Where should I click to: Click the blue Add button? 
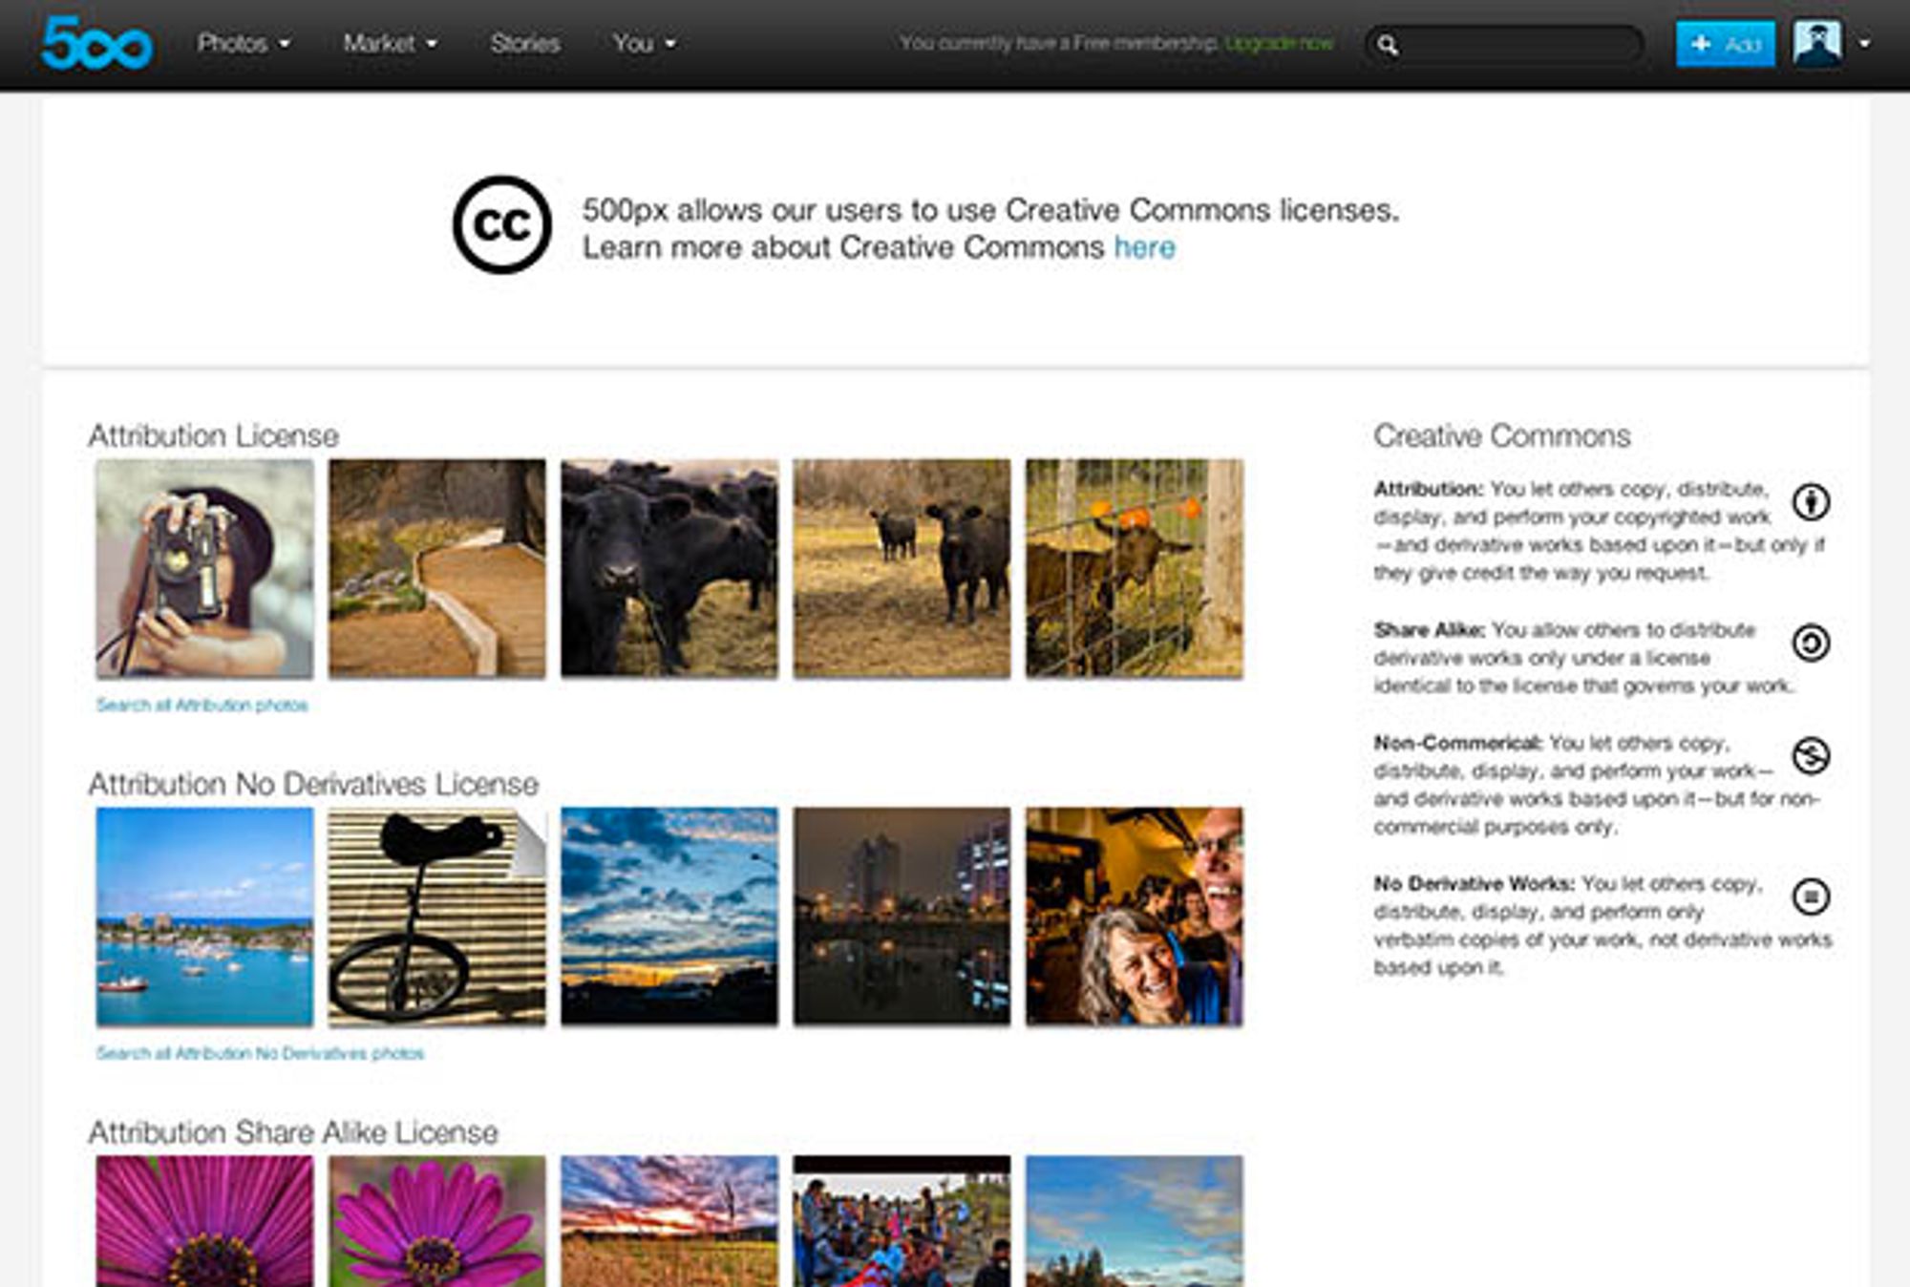coord(1725,44)
